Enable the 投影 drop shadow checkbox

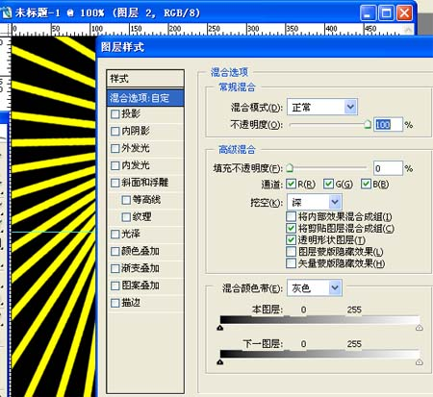(115, 114)
